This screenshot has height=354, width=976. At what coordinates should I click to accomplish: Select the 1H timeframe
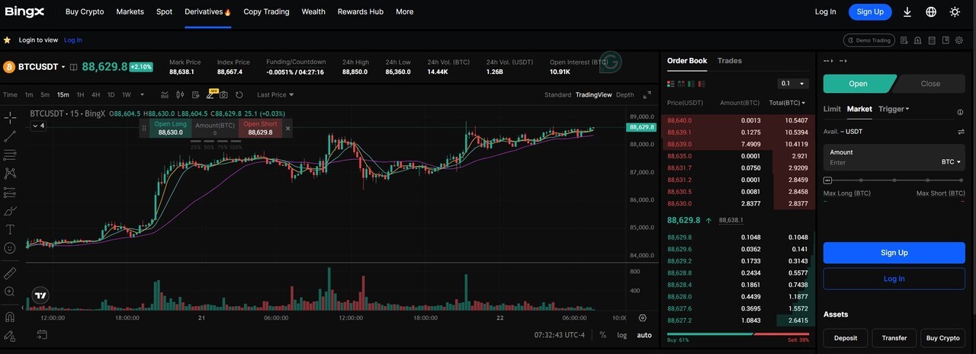[80, 95]
